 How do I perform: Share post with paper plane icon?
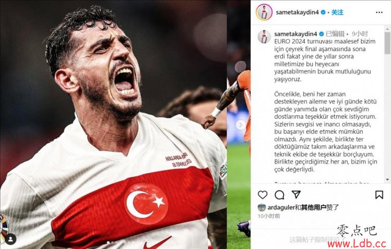click(296, 194)
